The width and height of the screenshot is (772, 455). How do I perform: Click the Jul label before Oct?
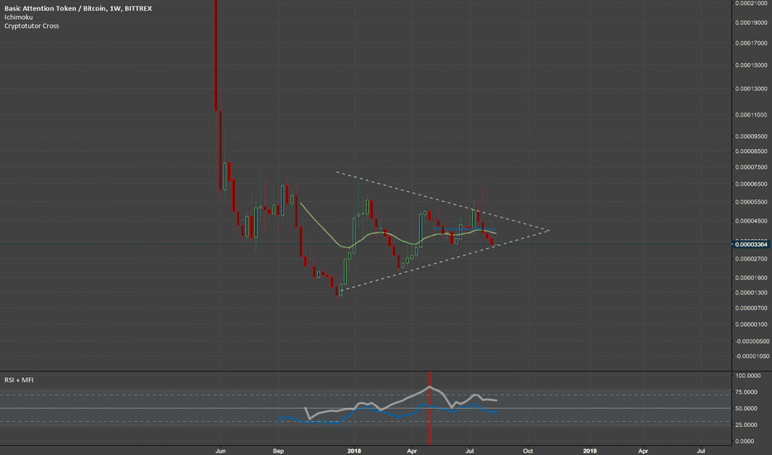(469, 451)
